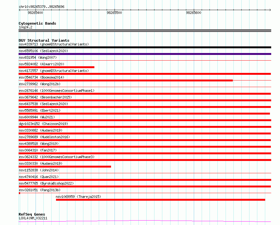Open the LOXL4|NM_032211 gene label
280x225 pixels.
[x=33, y=218]
